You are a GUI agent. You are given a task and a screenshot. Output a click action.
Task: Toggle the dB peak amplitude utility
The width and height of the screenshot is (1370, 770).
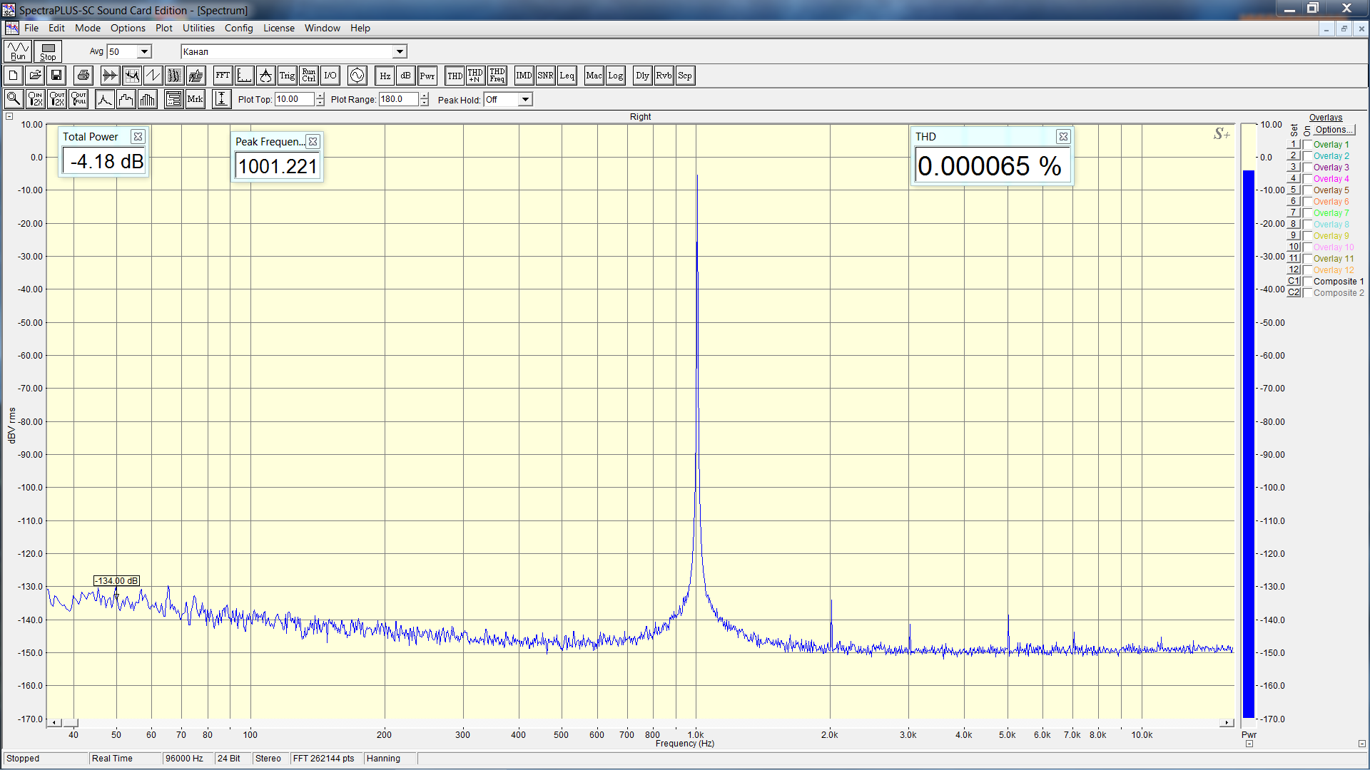(x=405, y=76)
